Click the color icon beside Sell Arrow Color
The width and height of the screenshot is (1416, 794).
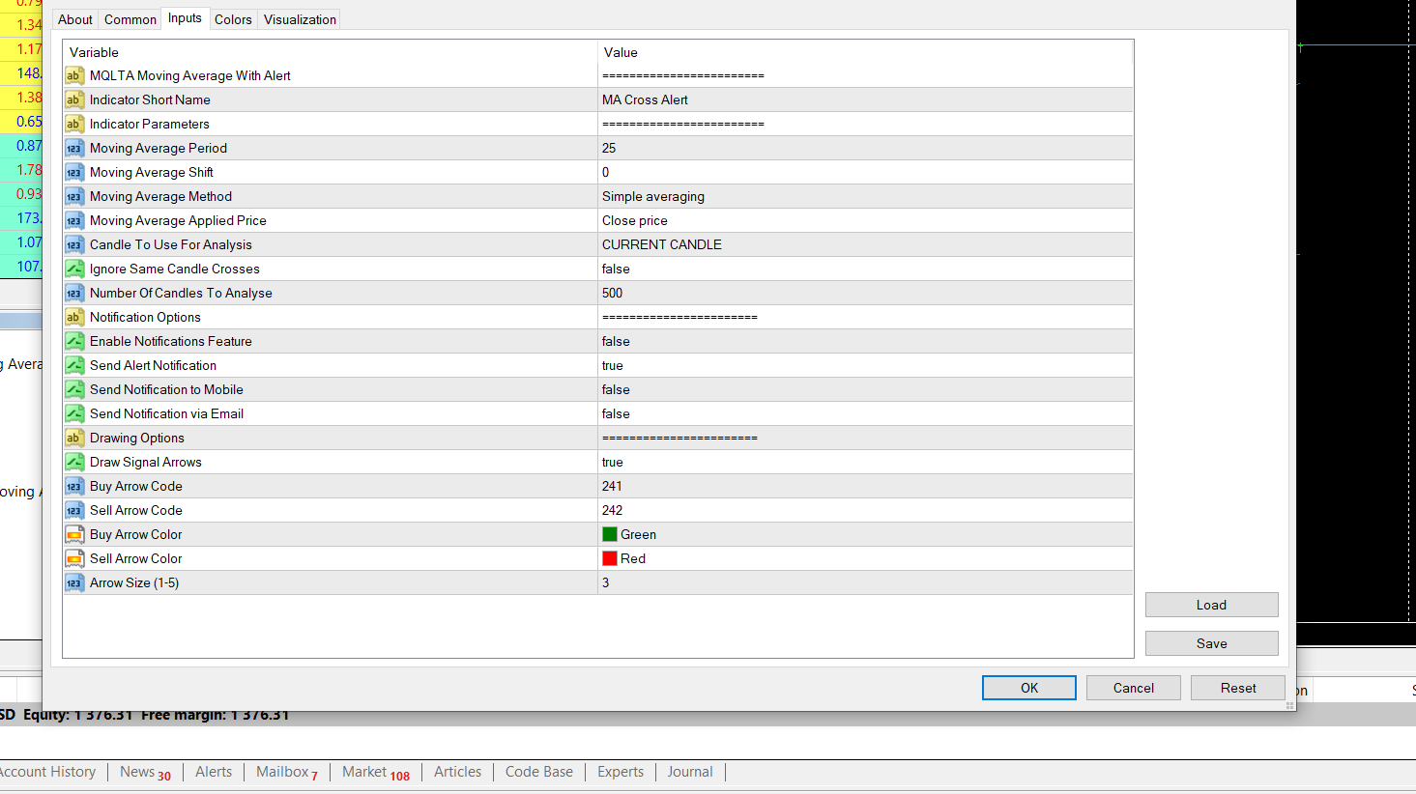(74, 558)
